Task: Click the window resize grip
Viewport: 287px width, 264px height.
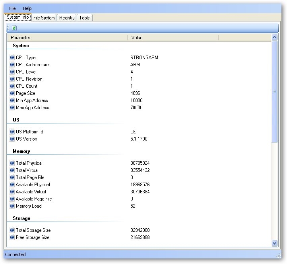Action: tap(278, 255)
